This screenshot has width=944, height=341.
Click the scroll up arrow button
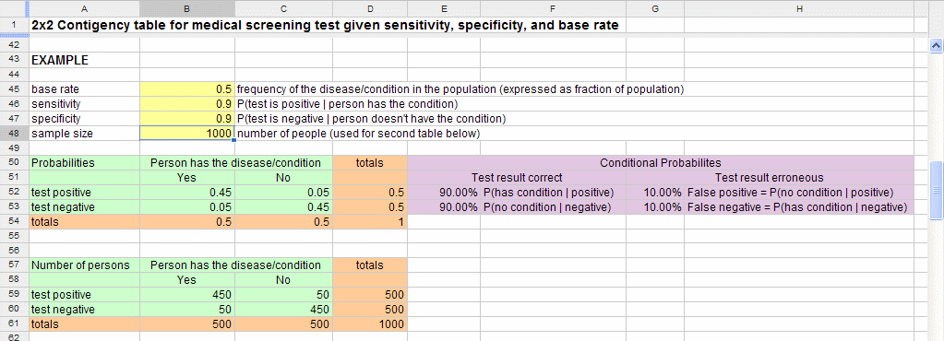(x=937, y=44)
